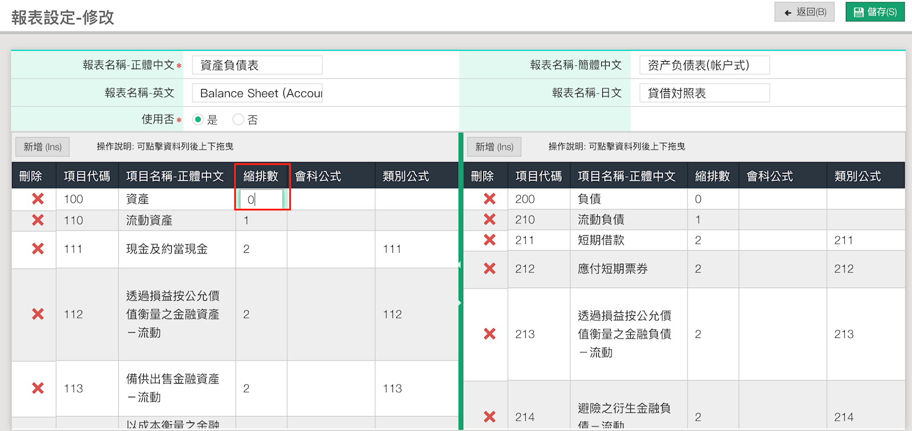Click the left table 類別公式 column header
The height and width of the screenshot is (431, 912).
click(x=406, y=176)
